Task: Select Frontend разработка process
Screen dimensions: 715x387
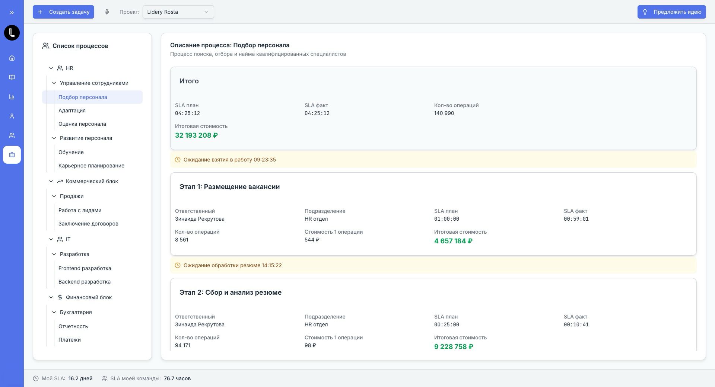Action: coord(85,268)
